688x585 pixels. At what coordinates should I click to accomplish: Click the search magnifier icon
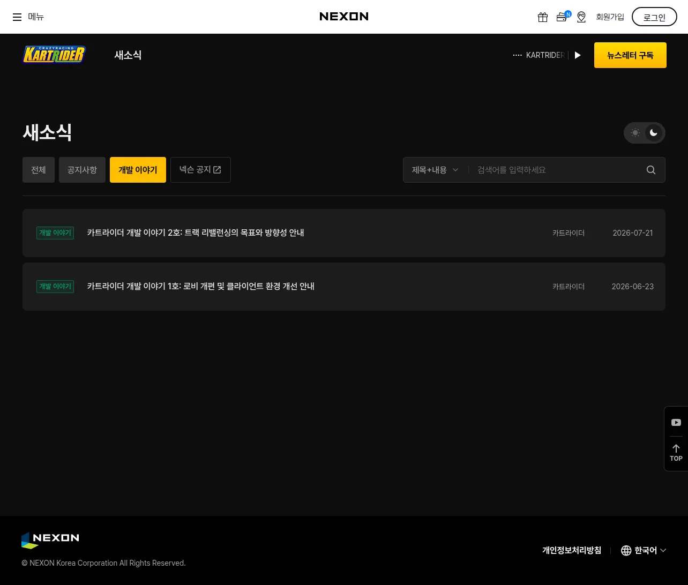point(651,170)
